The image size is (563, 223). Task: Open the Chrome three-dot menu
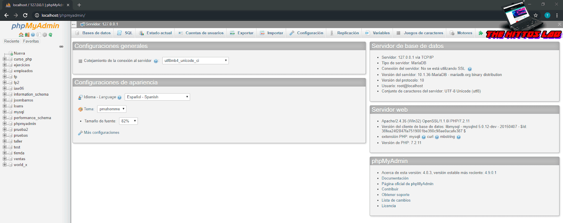click(557, 15)
